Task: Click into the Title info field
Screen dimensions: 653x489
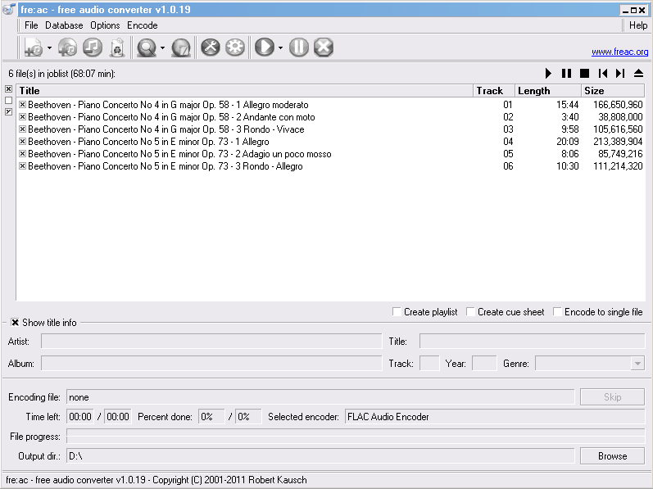Action: pyautogui.click(x=532, y=342)
